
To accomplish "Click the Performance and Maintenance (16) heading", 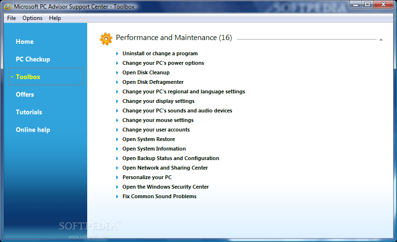I will click(x=174, y=38).
